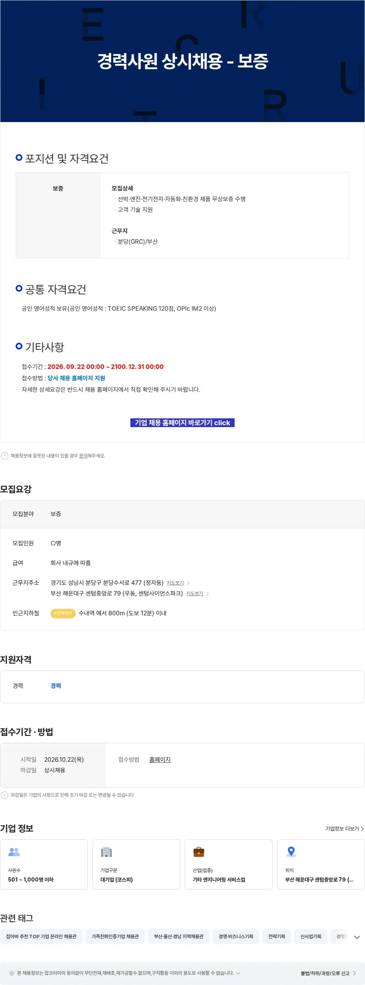Open 기업정보 더보기 link

click(x=344, y=828)
